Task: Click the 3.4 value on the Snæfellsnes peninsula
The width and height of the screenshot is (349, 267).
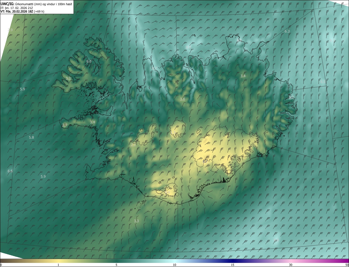Action: (x=92, y=122)
